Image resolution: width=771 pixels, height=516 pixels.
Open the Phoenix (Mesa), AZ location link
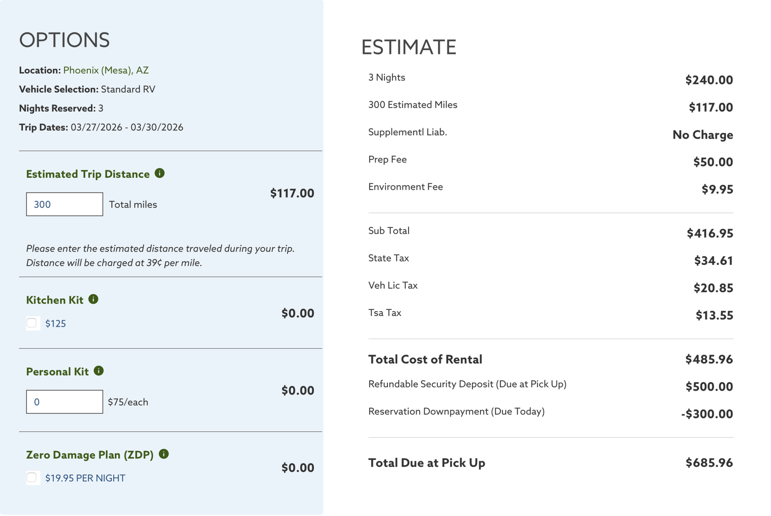106,70
